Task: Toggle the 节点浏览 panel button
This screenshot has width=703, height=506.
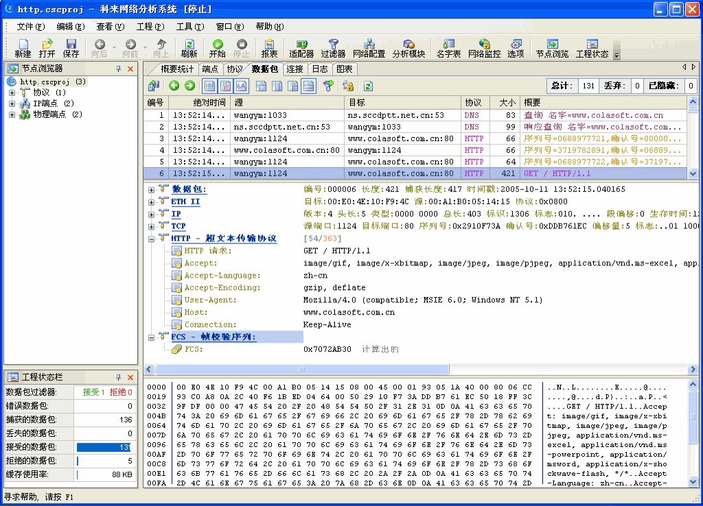Action: click(x=553, y=48)
